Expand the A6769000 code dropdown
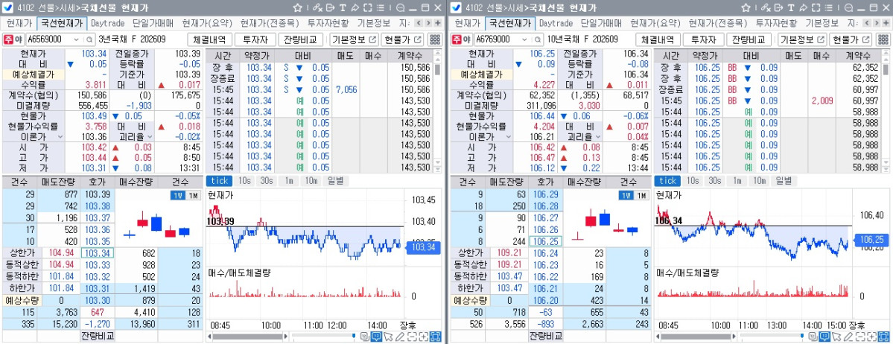This screenshot has height=344, width=893. pyautogui.click(x=525, y=40)
